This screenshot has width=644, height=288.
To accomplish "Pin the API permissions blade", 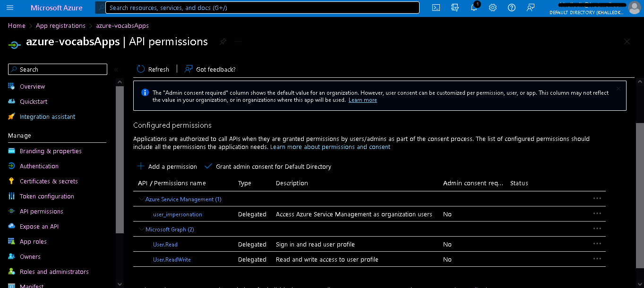I will click(x=223, y=41).
